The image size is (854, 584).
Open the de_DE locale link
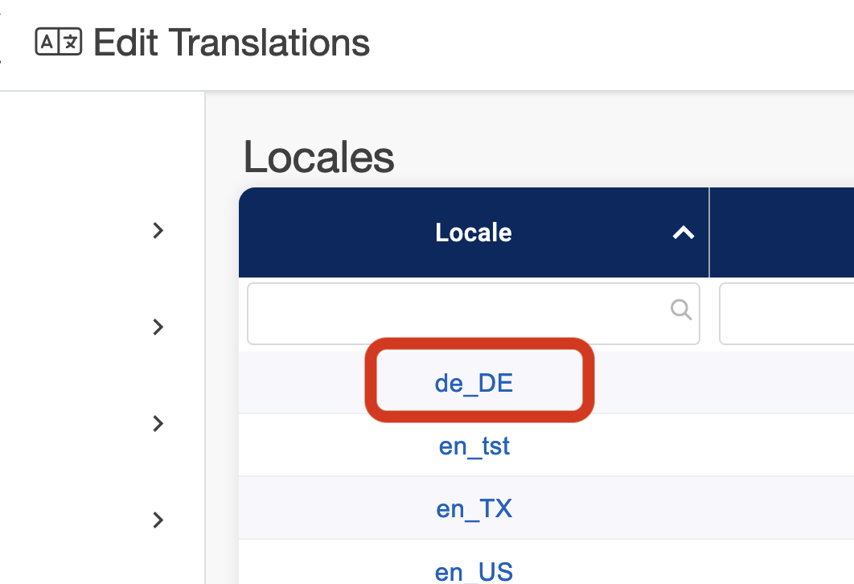474,383
